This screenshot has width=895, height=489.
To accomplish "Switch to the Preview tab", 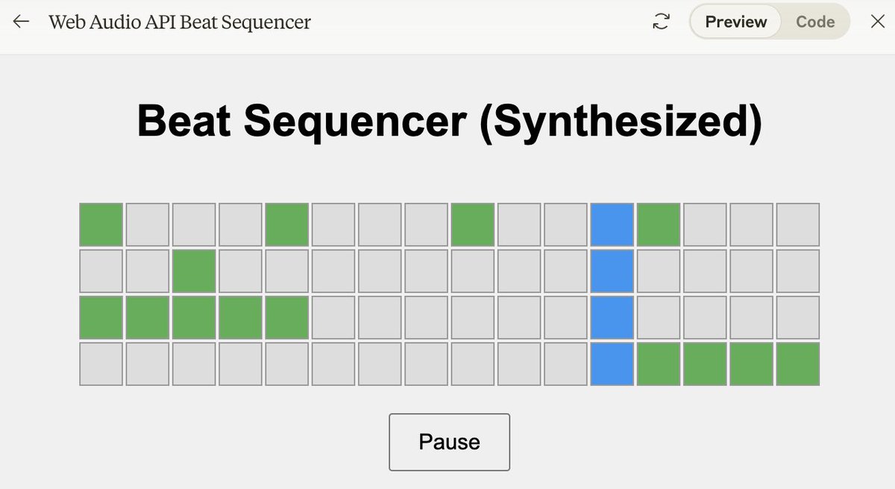I will [x=735, y=22].
